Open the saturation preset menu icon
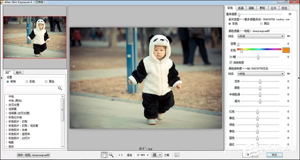This screenshot has width=300, height=160. [288, 74]
